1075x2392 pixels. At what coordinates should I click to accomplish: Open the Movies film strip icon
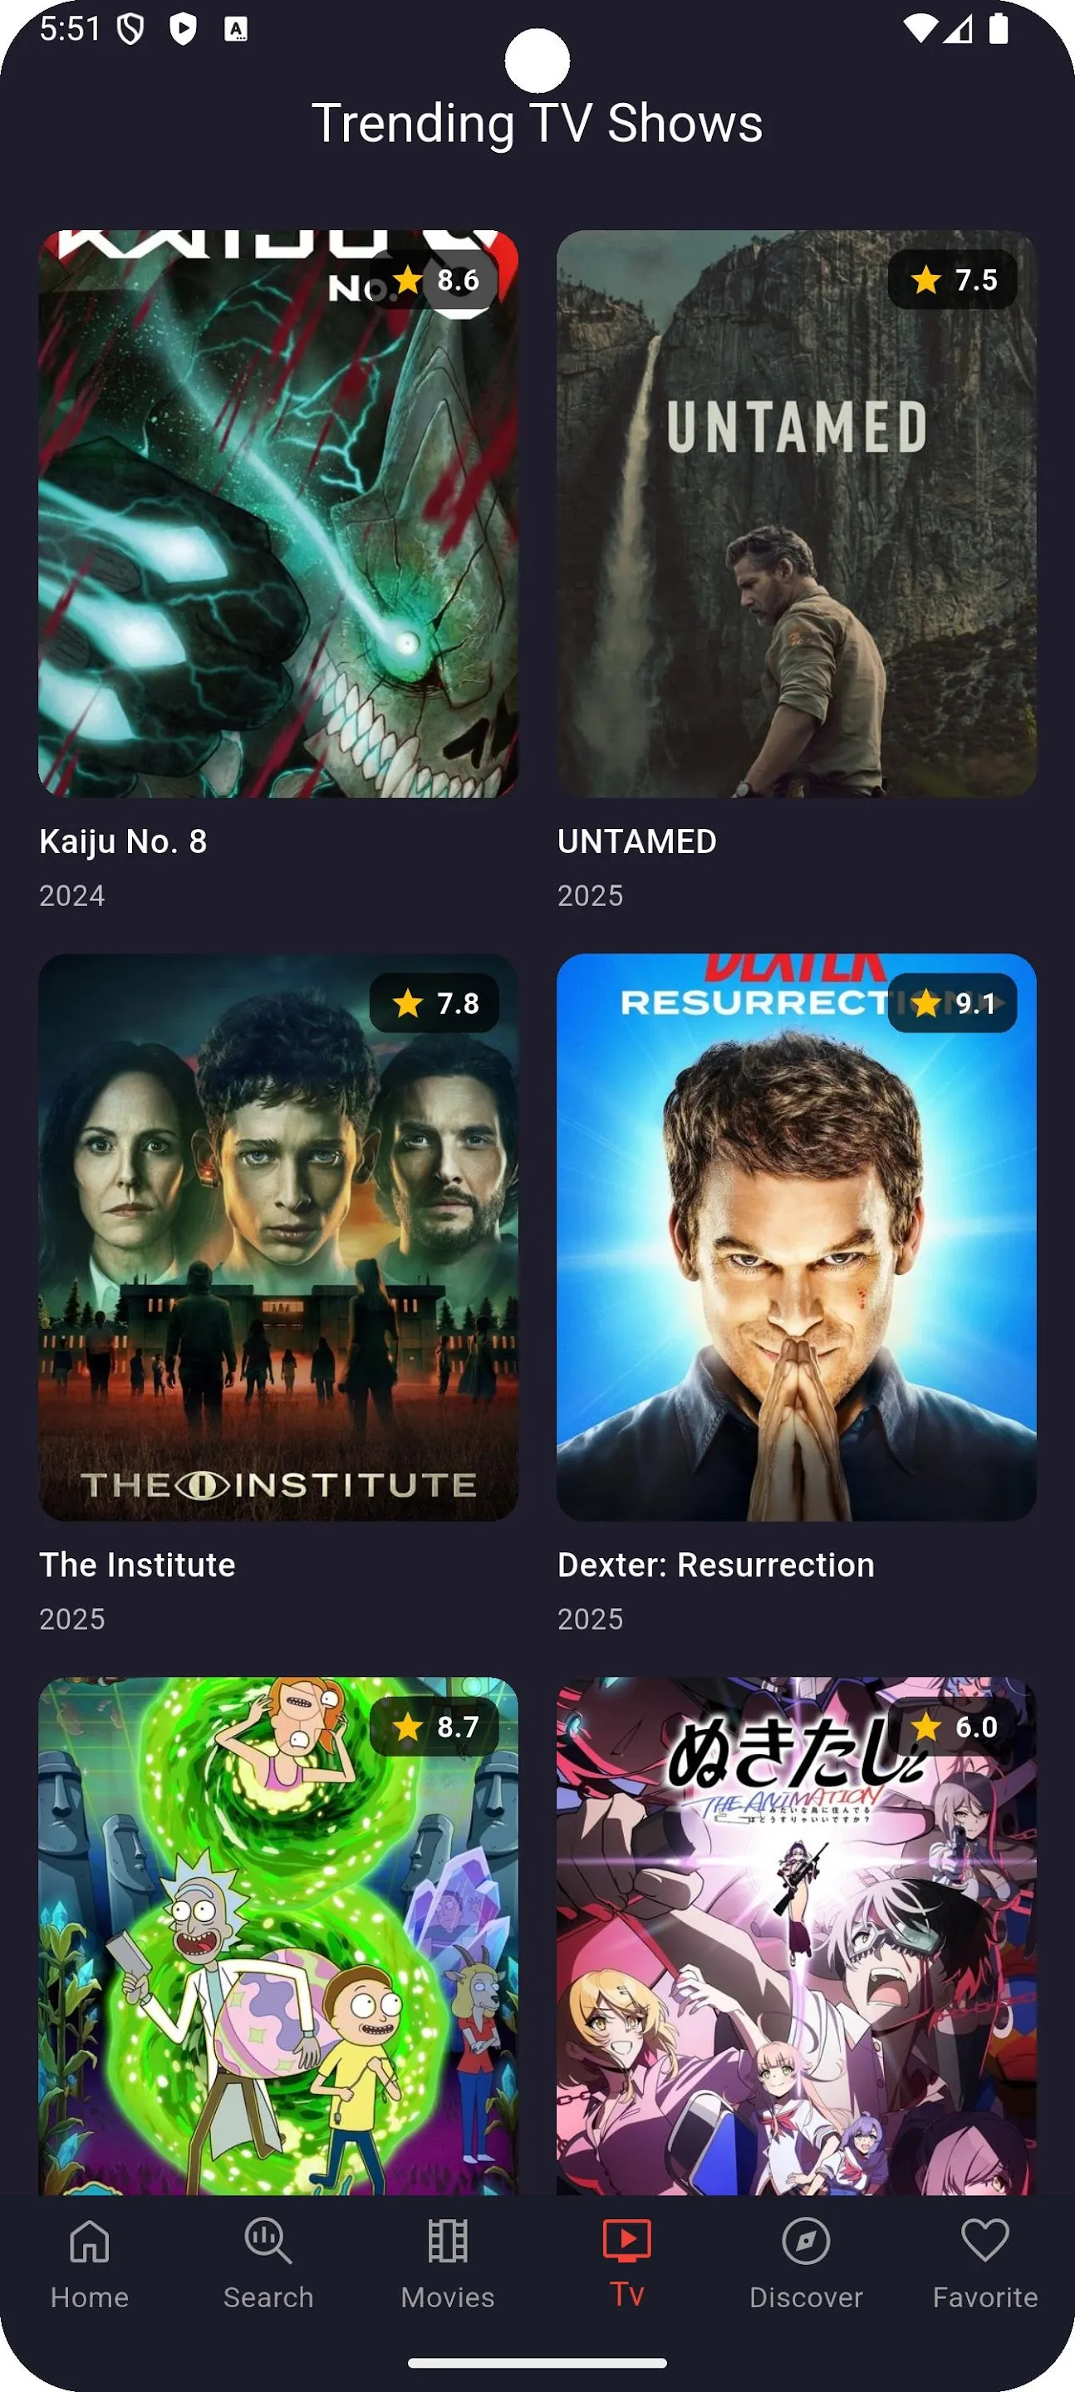pos(448,2242)
